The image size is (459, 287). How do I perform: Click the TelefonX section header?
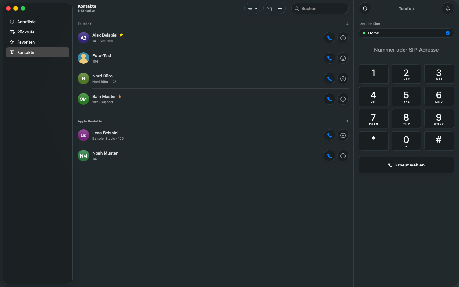click(85, 24)
